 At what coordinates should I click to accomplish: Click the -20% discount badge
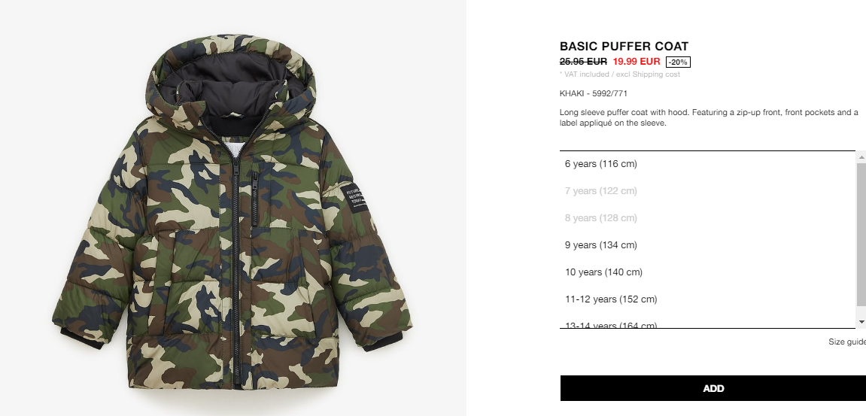[x=678, y=62]
